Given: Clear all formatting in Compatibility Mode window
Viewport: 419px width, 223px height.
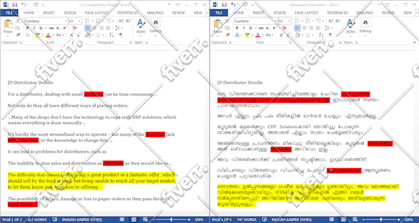Looking at the screenshot, I should pyautogui.click(x=75, y=28).
